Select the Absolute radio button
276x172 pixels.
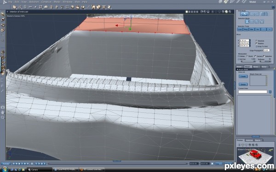(x=257, y=41)
